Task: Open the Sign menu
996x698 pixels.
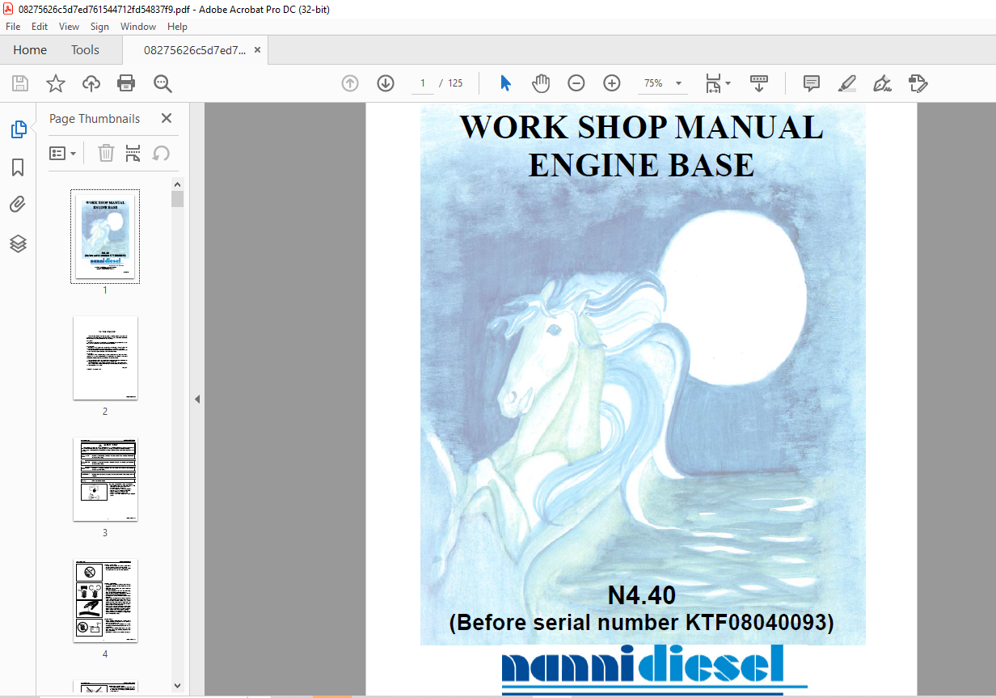Action: click(x=99, y=27)
